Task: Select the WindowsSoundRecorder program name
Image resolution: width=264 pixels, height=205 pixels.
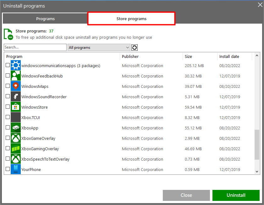Action: (44, 97)
